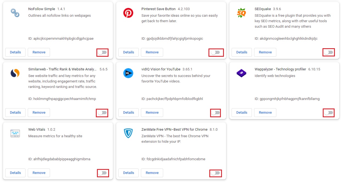Click the Similarweb extension icon
342x183 pixels.
tap(15, 73)
